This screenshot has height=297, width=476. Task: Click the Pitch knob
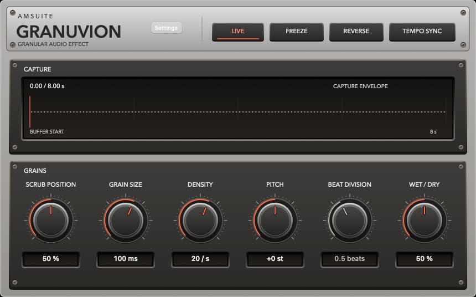[275, 221]
